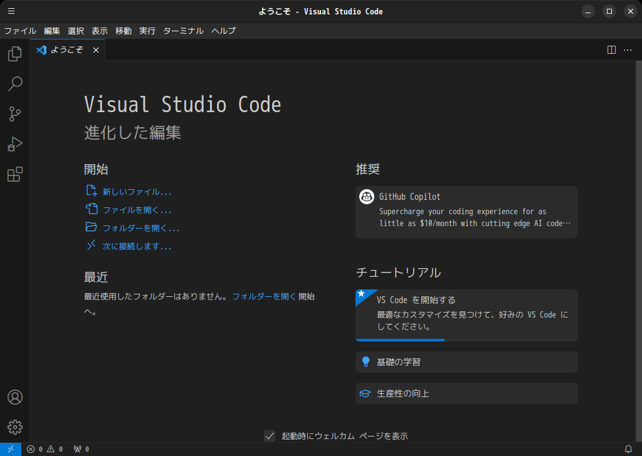Open the Explorer view in activity bar
The image size is (642, 456).
point(15,54)
